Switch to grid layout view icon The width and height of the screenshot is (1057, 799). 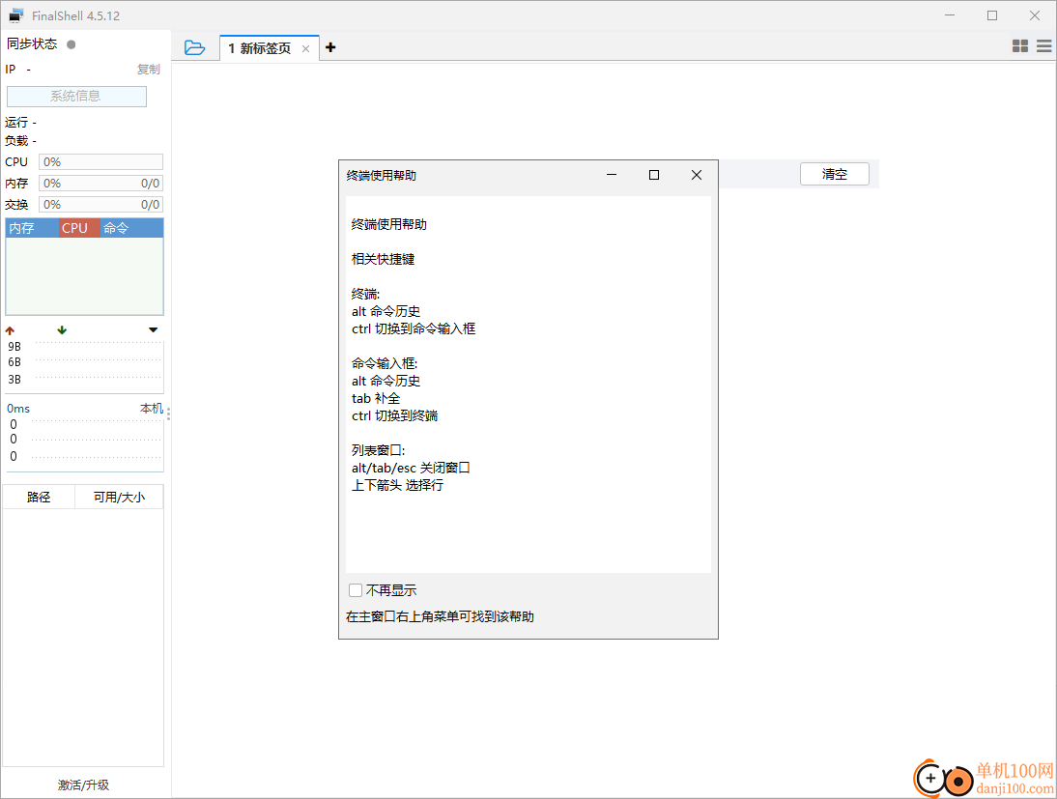1020,45
